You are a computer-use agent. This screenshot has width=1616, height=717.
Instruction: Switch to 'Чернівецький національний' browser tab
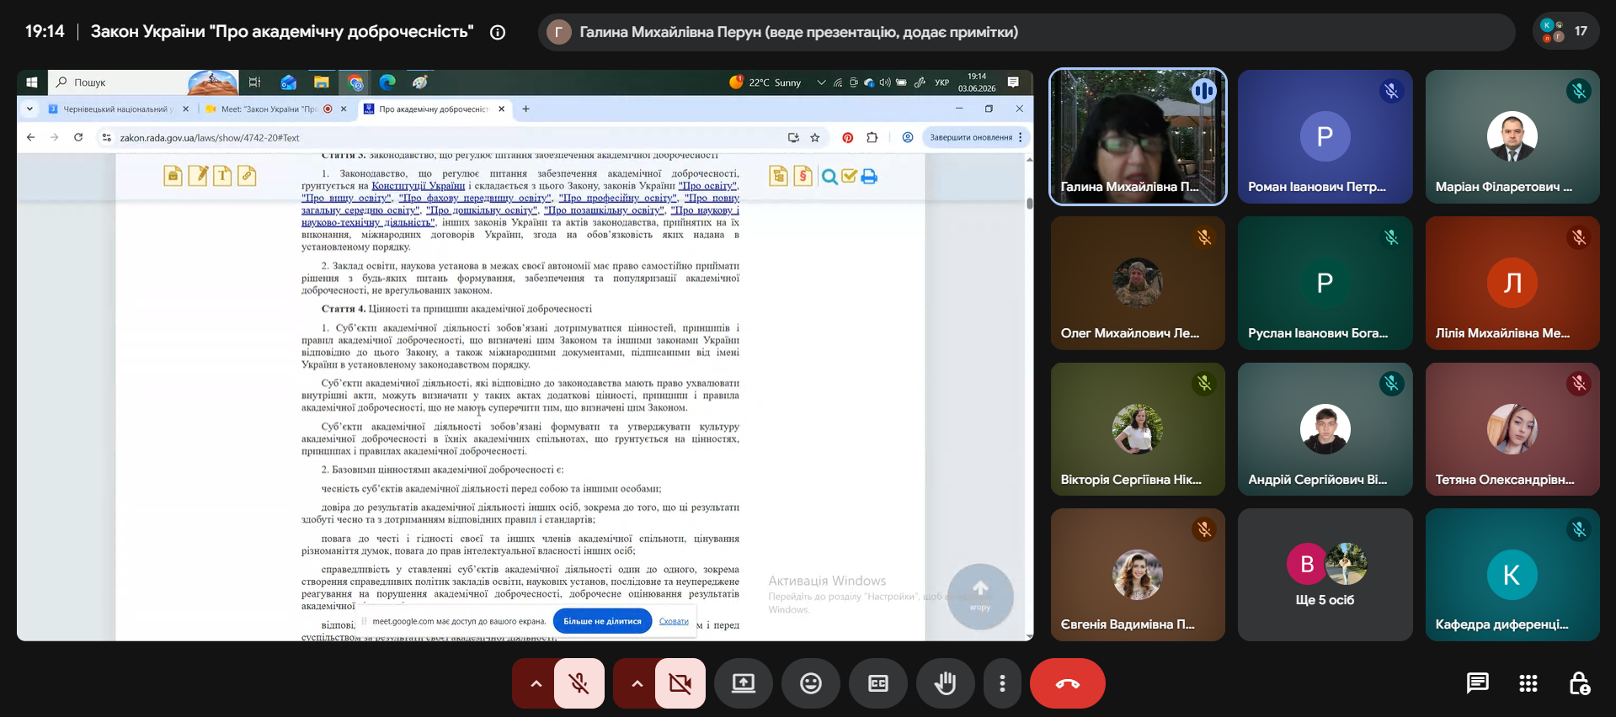[x=117, y=109]
